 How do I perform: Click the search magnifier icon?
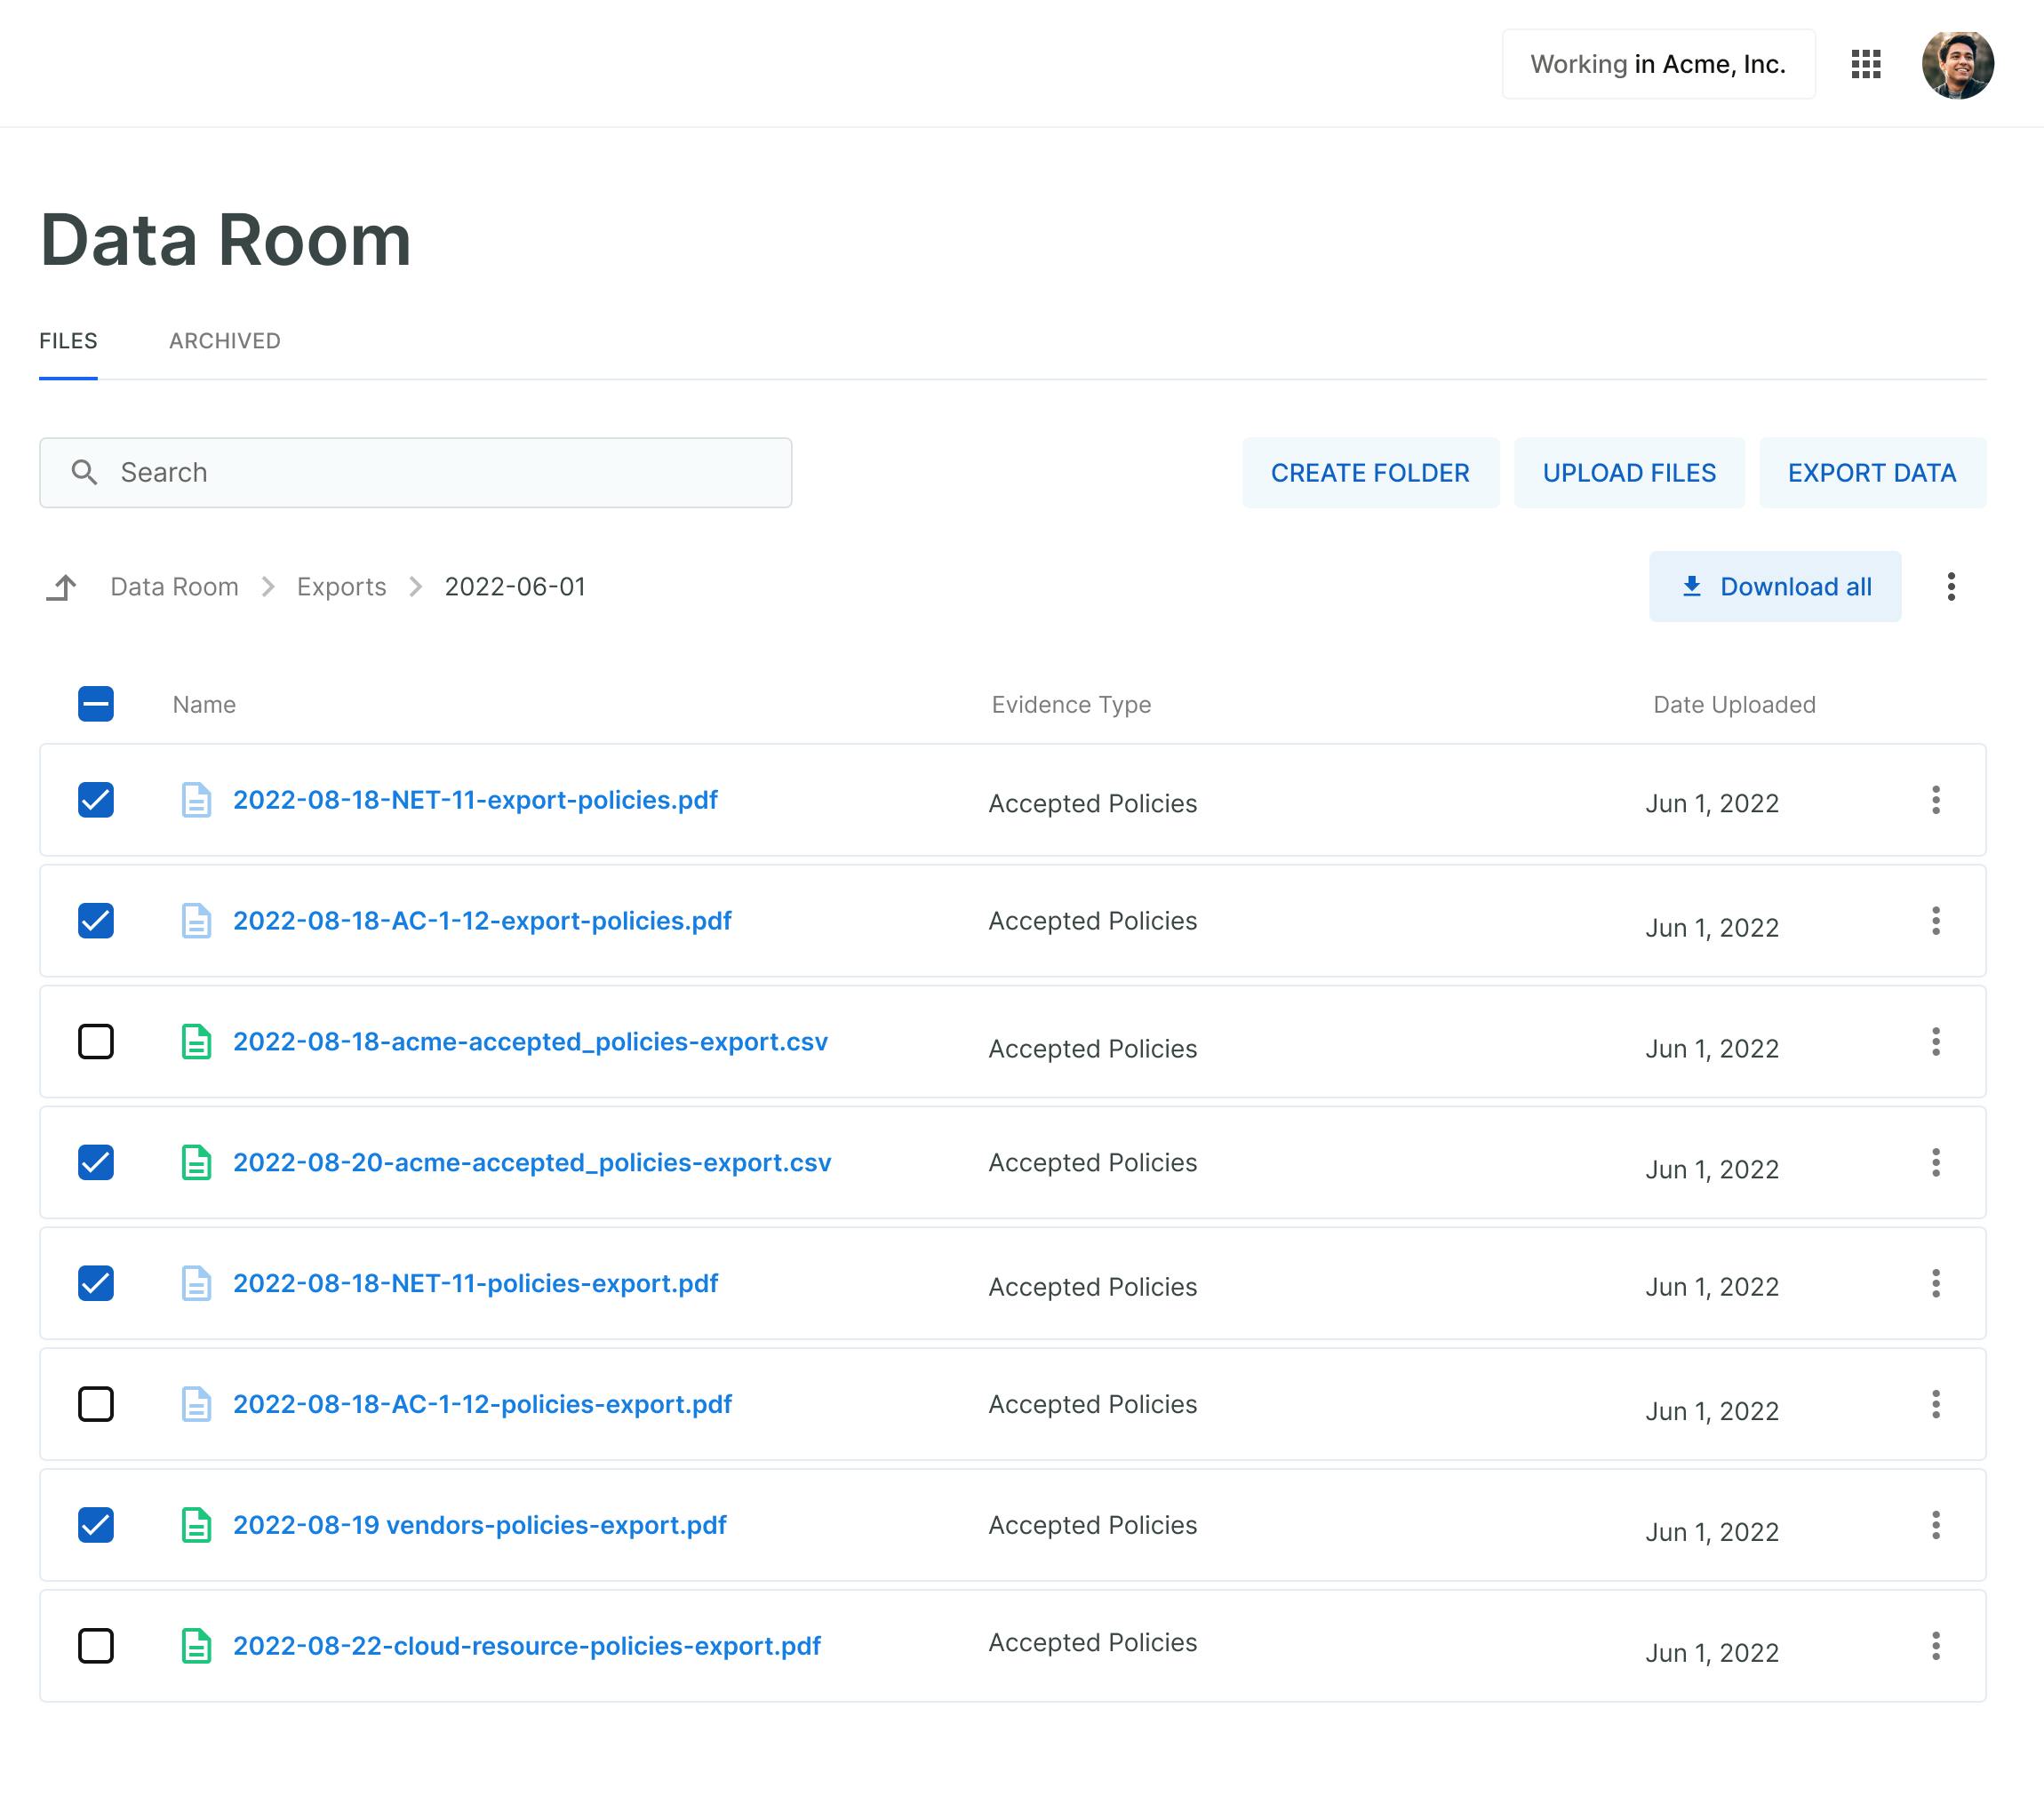(x=85, y=472)
